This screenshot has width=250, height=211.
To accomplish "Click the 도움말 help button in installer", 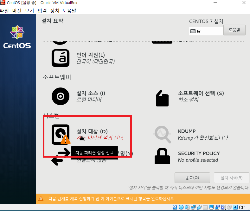I will [234, 30].
